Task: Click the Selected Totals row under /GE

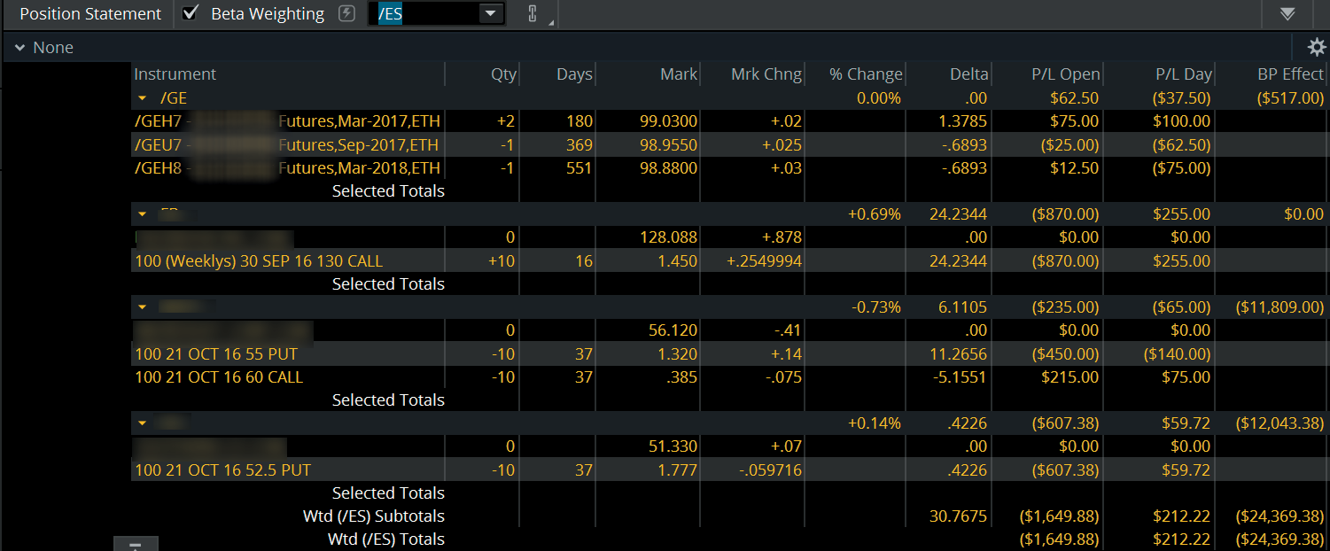Action: (387, 190)
